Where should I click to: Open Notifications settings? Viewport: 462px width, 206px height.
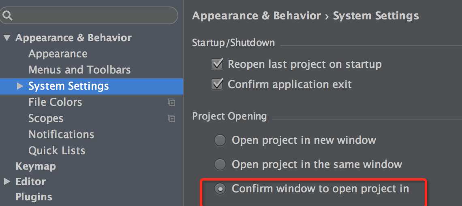click(x=61, y=135)
